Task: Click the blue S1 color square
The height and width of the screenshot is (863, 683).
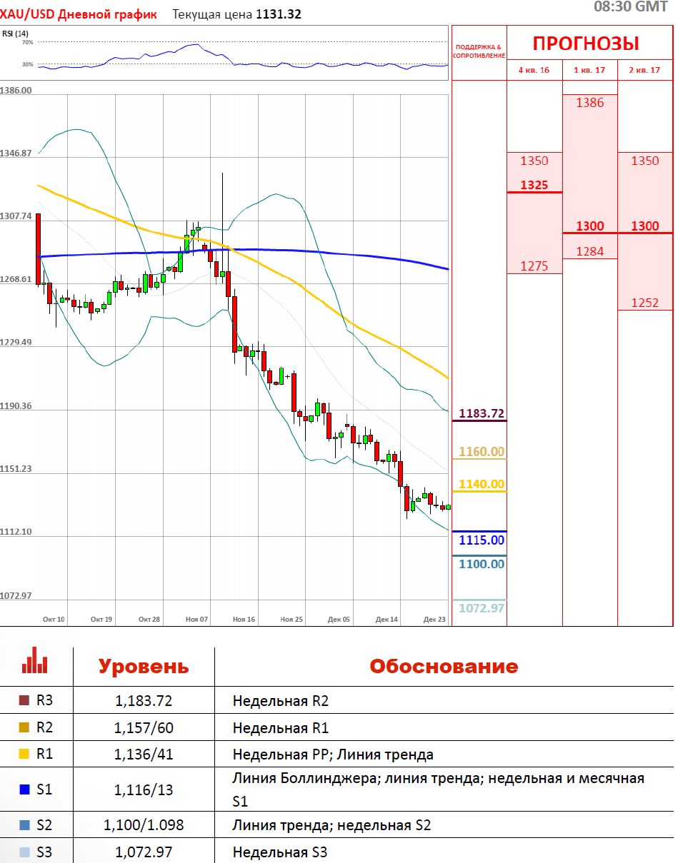Action: coord(24,789)
